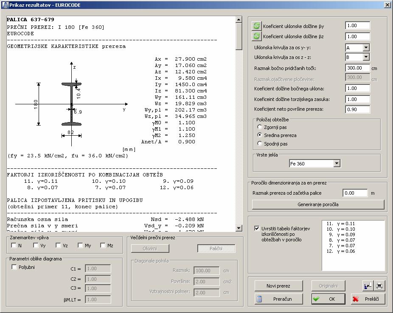This screenshot has height=313, width=393.
Task: Click the refresh icon beside coefficient βz
Action: [256, 36]
